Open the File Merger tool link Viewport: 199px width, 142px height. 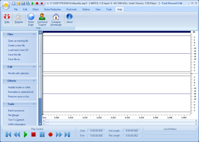coord(13,115)
